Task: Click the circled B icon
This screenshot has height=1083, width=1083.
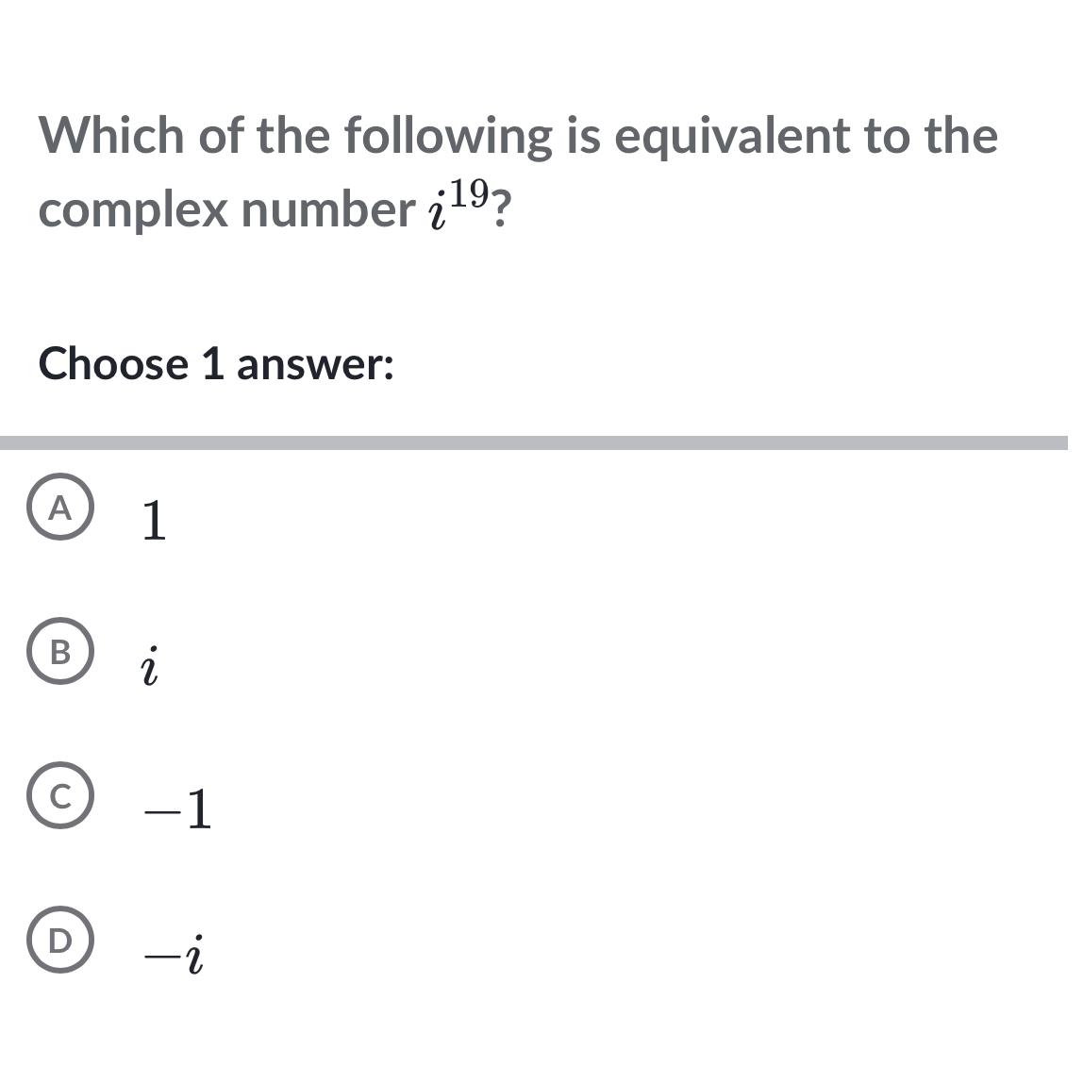Action: [x=61, y=654]
